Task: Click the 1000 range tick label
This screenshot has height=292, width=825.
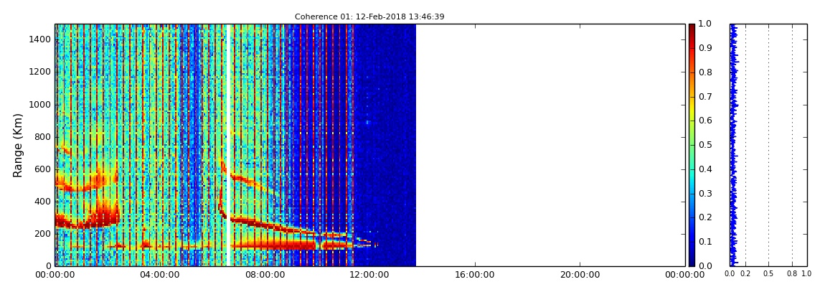Action: [40, 104]
